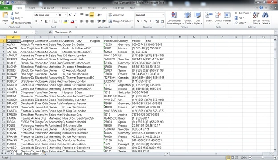Select the Excel_Destination sheet tab
Image resolution: width=278 pixels, height=160 pixels.
27,154
